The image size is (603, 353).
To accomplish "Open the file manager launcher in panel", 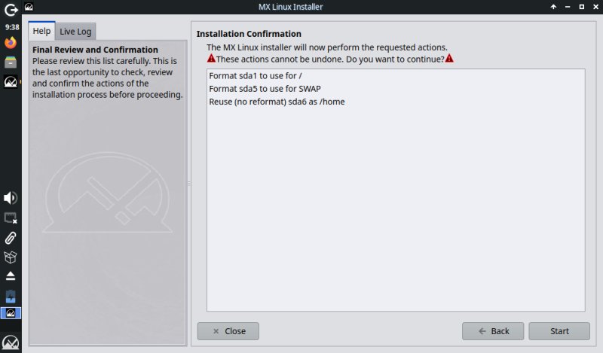I will (11, 62).
